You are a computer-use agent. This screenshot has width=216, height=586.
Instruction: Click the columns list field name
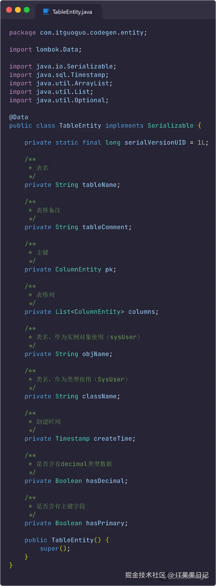tap(142, 312)
